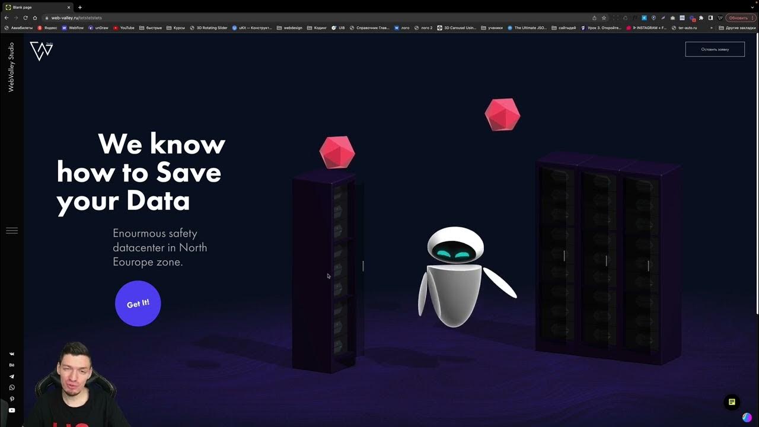Click the share icon in the address bar
Viewport: 759px width, 427px height.
594,18
